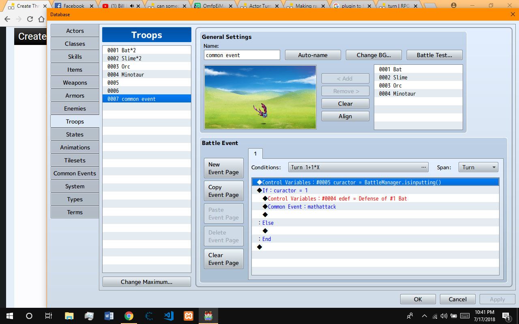This screenshot has width=519, height=324.
Task: Click the Battle Test button
Action: tap(434, 55)
